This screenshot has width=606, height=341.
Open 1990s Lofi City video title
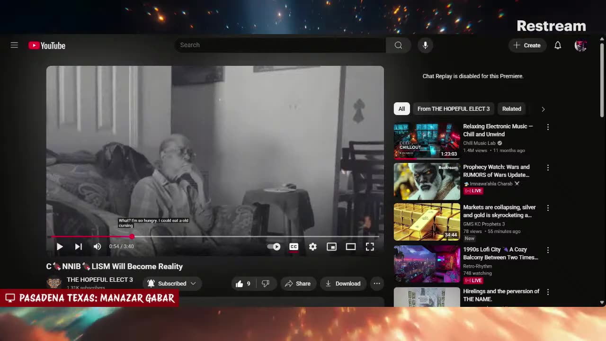click(500, 253)
